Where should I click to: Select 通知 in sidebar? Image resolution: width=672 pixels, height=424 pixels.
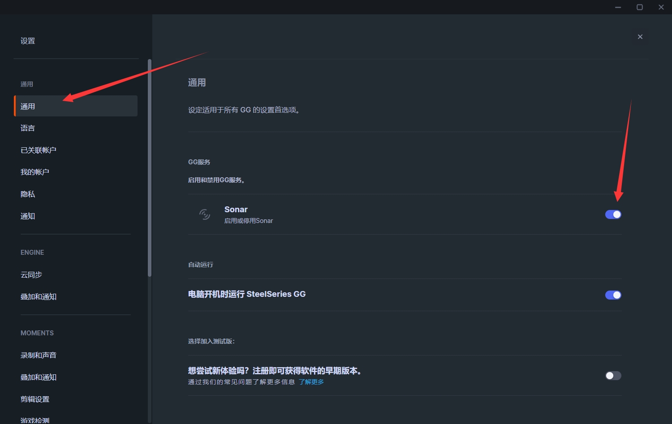pos(28,216)
